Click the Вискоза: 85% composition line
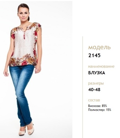 (97, 106)
